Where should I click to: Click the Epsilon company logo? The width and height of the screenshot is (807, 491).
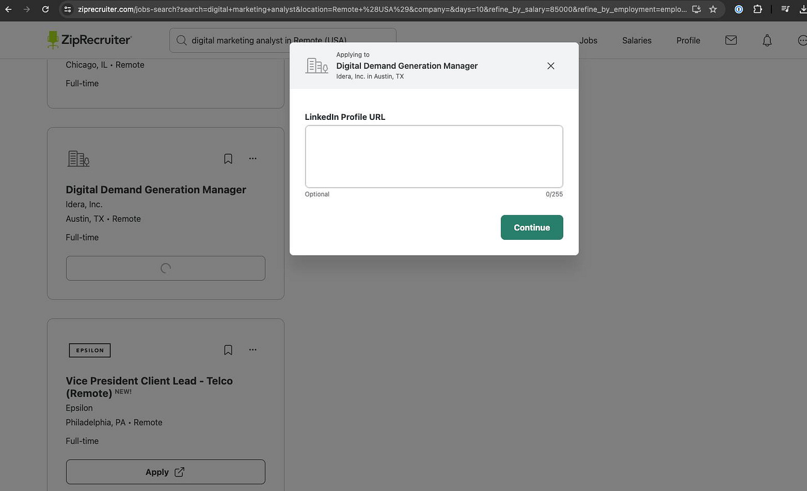coord(90,350)
